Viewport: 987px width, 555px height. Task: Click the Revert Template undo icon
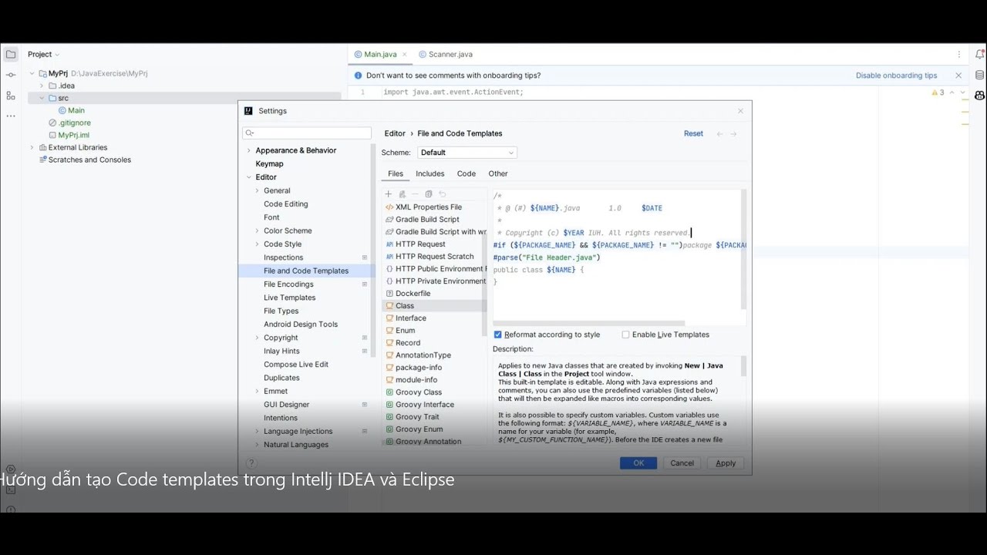pyautogui.click(x=443, y=194)
